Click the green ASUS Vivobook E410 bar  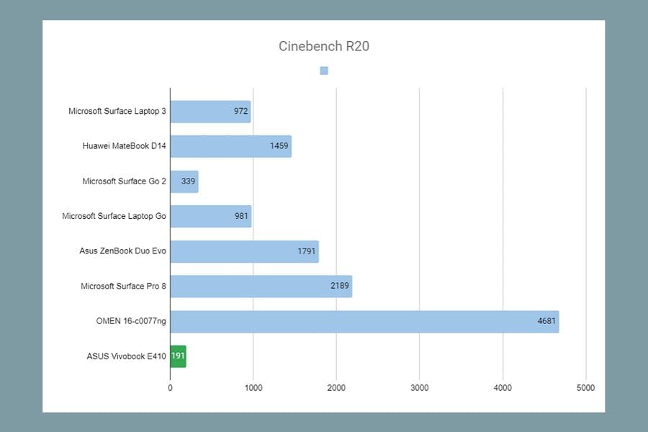pos(179,356)
